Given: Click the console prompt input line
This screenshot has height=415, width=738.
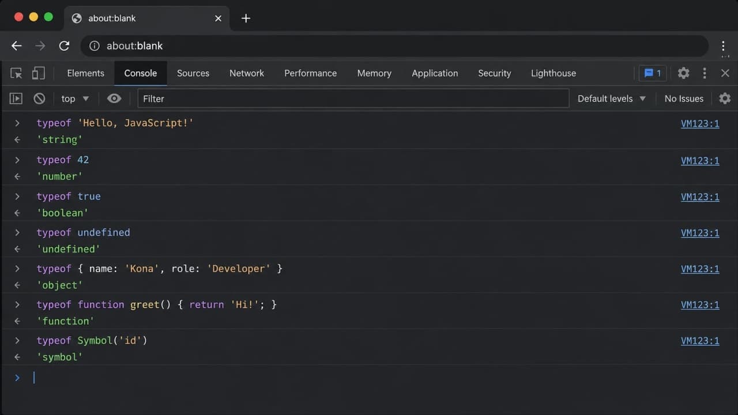Looking at the screenshot, I should click(369, 378).
